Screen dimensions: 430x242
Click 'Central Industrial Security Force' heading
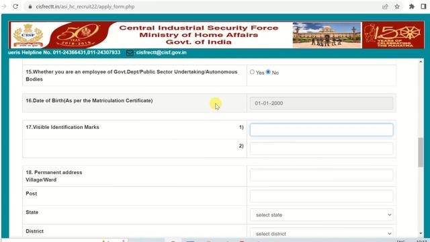click(199, 28)
